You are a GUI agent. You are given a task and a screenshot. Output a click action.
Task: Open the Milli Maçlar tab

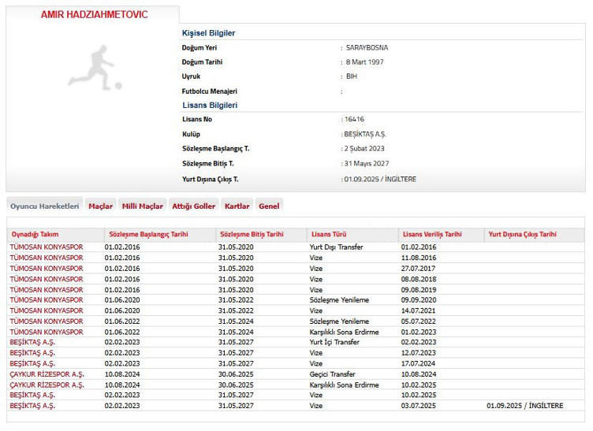(142, 206)
